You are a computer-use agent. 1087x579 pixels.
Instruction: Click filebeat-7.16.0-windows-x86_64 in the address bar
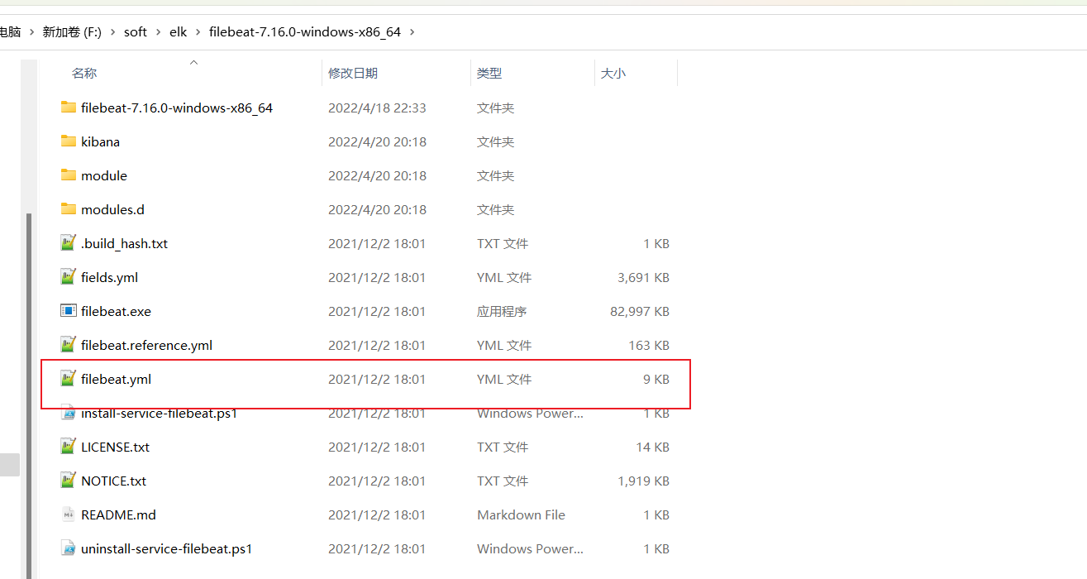click(x=305, y=31)
